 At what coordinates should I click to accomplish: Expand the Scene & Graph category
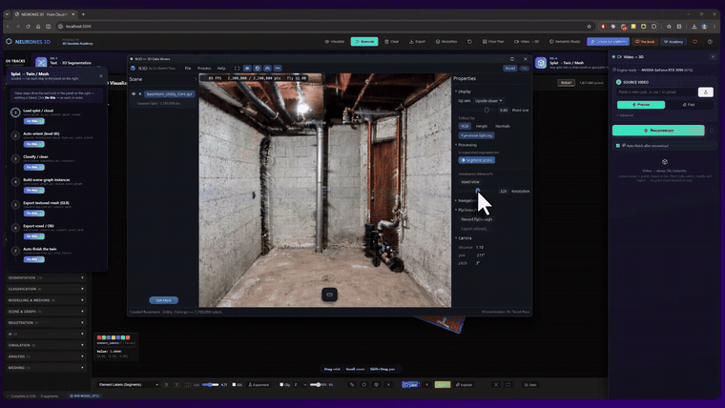tap(46, 312)
